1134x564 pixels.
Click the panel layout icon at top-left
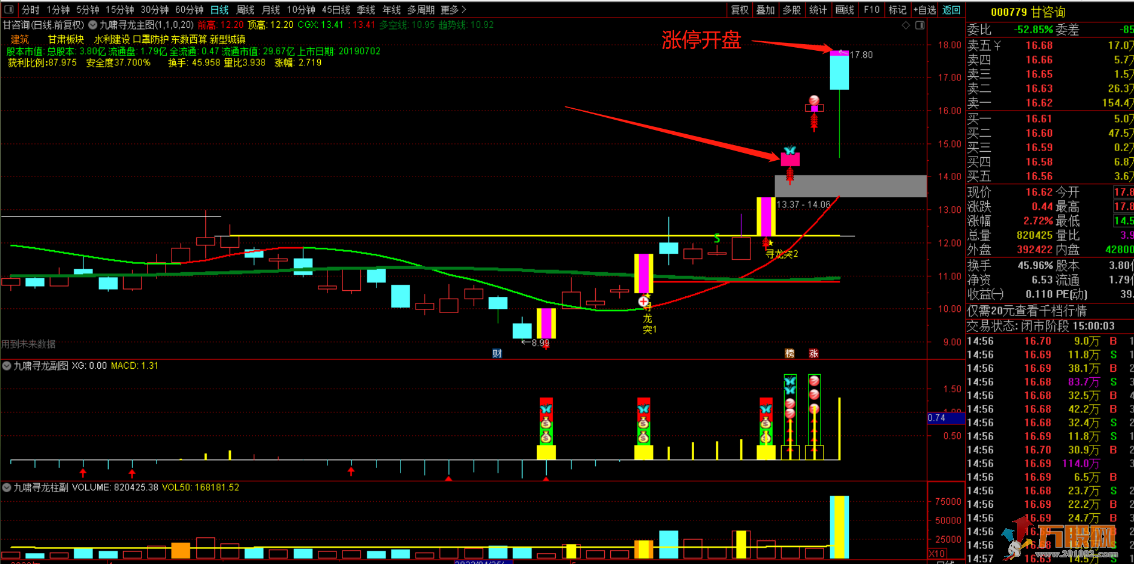9,10
